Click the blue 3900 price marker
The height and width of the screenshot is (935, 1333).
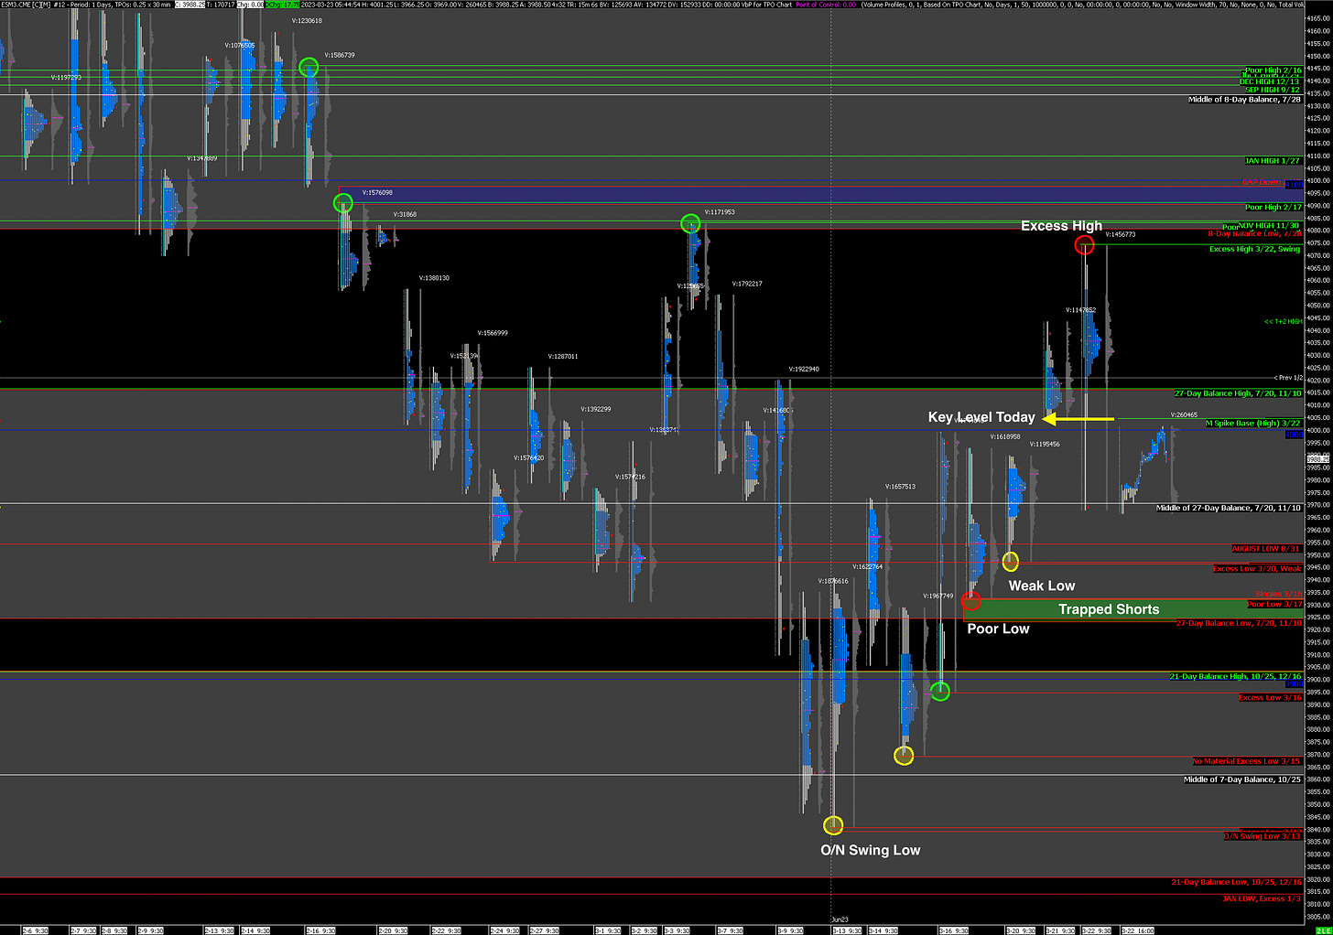tap(1294, 684)
